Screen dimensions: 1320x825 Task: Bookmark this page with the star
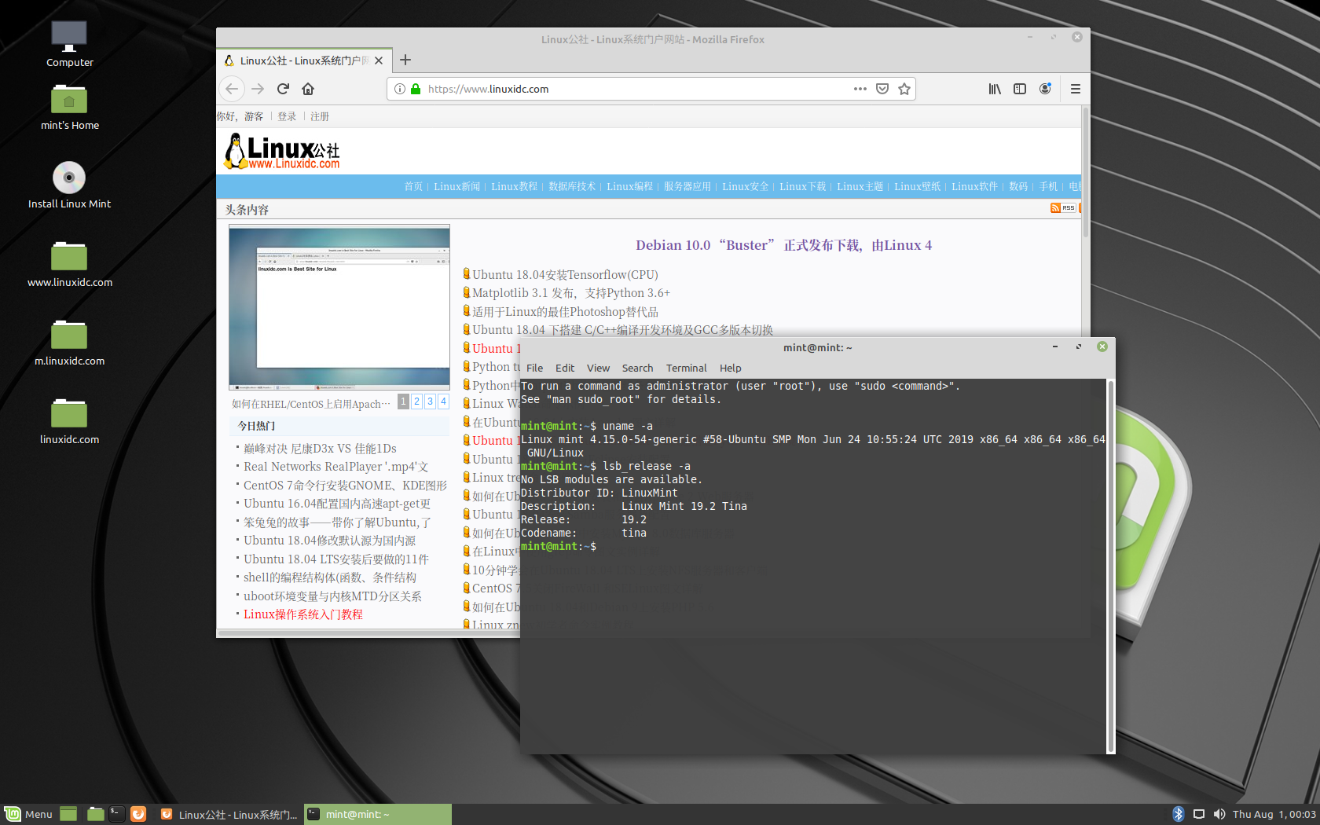[x=904, y=89]
